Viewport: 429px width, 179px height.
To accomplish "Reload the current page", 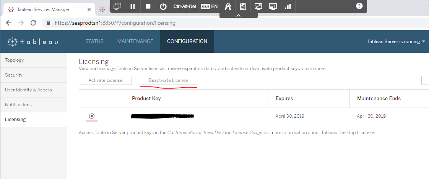I will pyautogui.click(x=33, y=23).
